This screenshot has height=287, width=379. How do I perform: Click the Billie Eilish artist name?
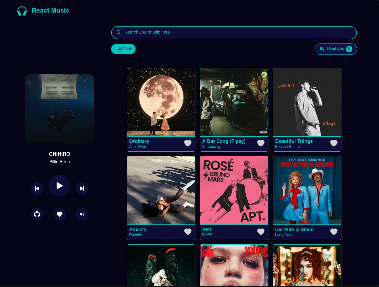(60, 162)
